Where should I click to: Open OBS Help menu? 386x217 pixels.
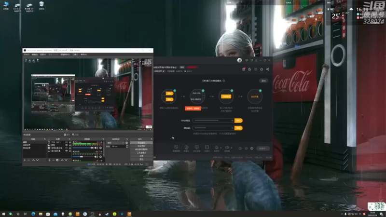tap(83, 54)
